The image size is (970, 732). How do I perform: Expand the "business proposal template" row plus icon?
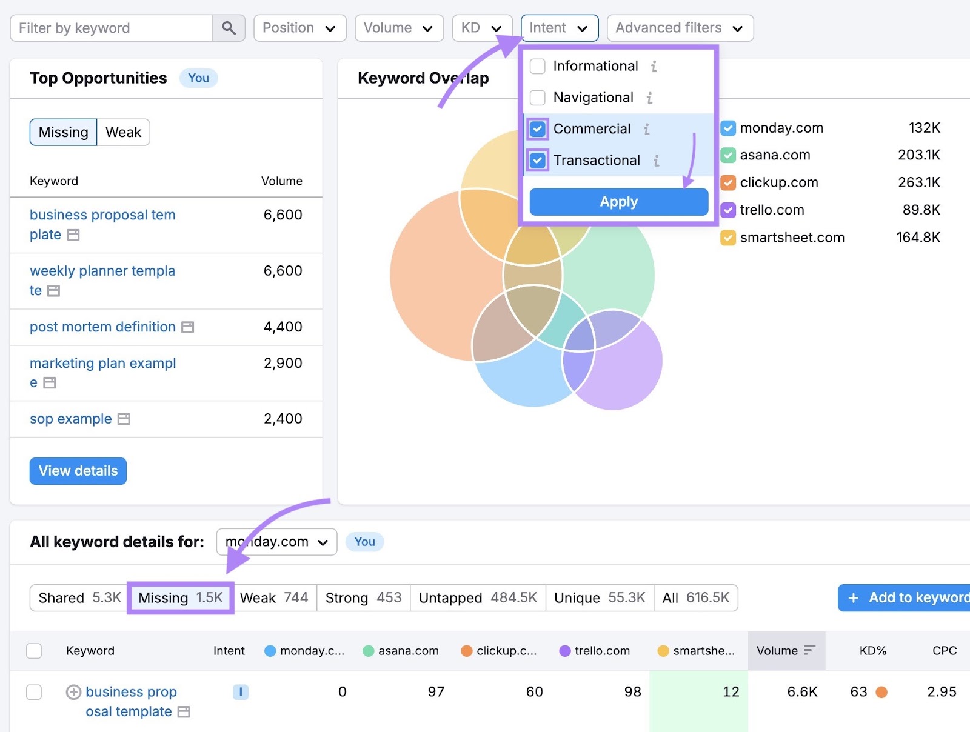tap(73, 692)
